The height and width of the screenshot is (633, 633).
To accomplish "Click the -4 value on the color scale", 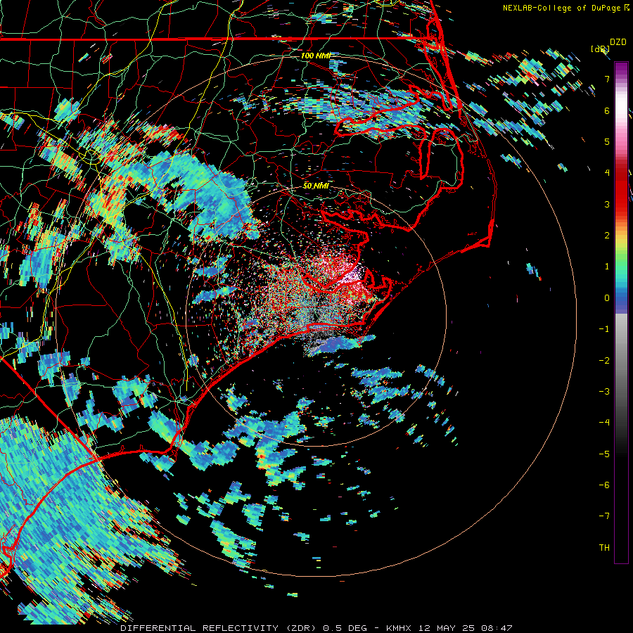I will coord(604,423).
